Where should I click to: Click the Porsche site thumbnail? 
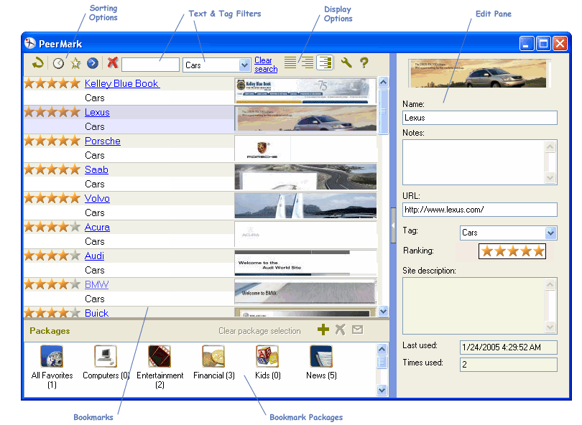(x=305, y=148)
